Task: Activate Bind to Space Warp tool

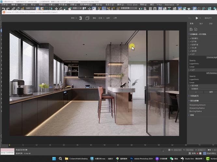Action: [x=22, y=9]
